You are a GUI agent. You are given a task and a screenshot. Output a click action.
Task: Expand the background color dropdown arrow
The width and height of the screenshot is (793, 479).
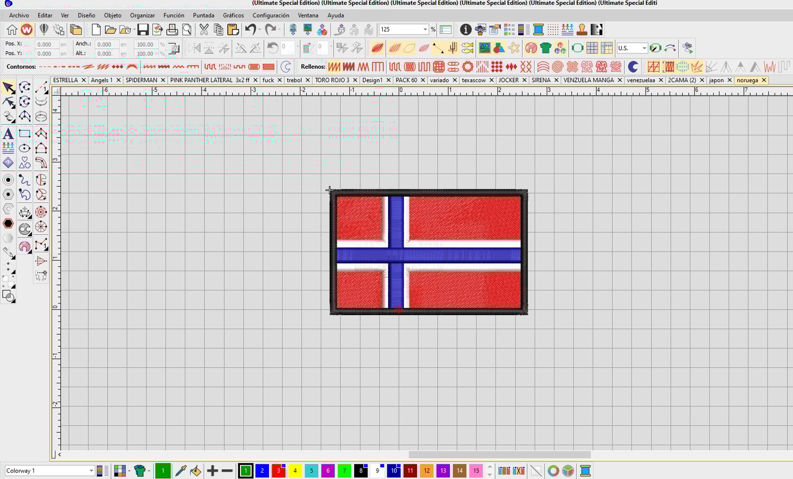tap(128, 471)
